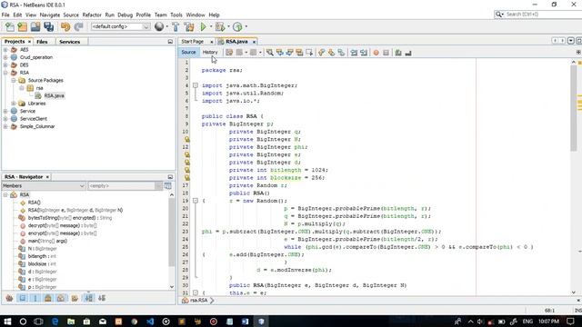Run the project with the green play icon
This screenshot has width=582, height=327.
(203, 26)
